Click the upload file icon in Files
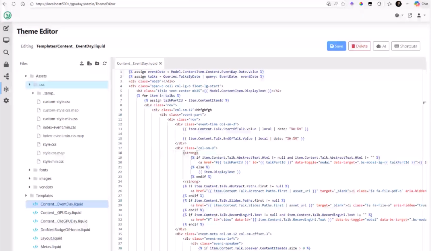Viewport: 431px width, 251px height. 82,63
